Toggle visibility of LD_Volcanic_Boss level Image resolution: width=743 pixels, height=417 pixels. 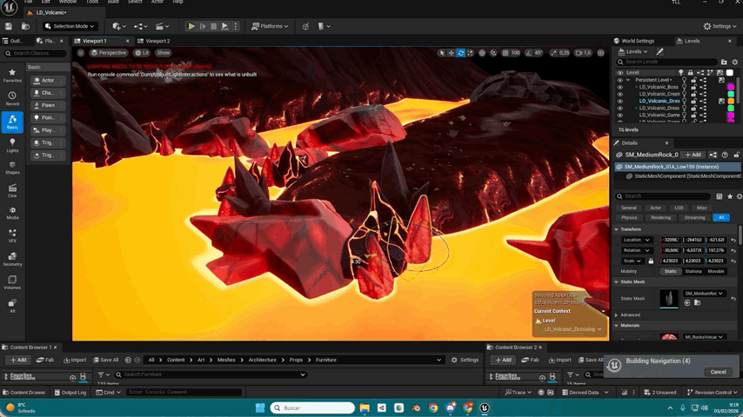click(619, 87)
